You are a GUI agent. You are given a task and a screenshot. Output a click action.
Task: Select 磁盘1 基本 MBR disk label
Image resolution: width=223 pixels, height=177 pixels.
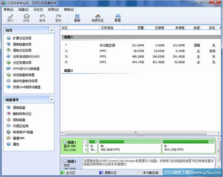click(72, 146)
